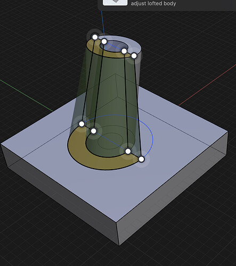The width and height of the screenshot is (236, 266).
Task: Select the top inner-left loft control point
Action: click(x=104, y=41)
